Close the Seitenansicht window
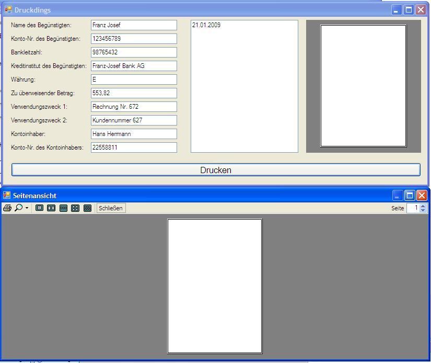The height and width of the screenshot is (363, 431). [x=422, y=196]
